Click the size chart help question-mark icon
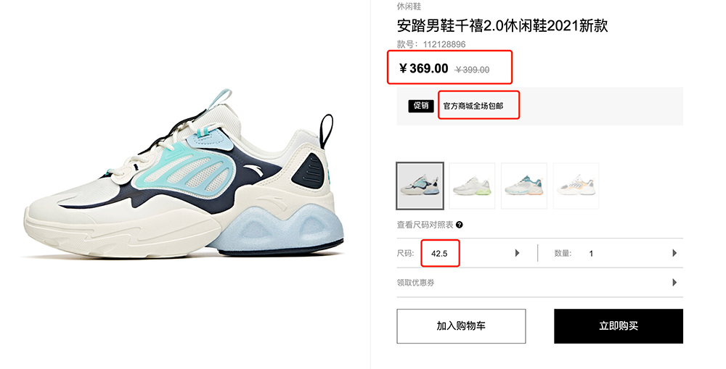Image resolution: width=726 pixels, height=369 pixels. [460, 225]
